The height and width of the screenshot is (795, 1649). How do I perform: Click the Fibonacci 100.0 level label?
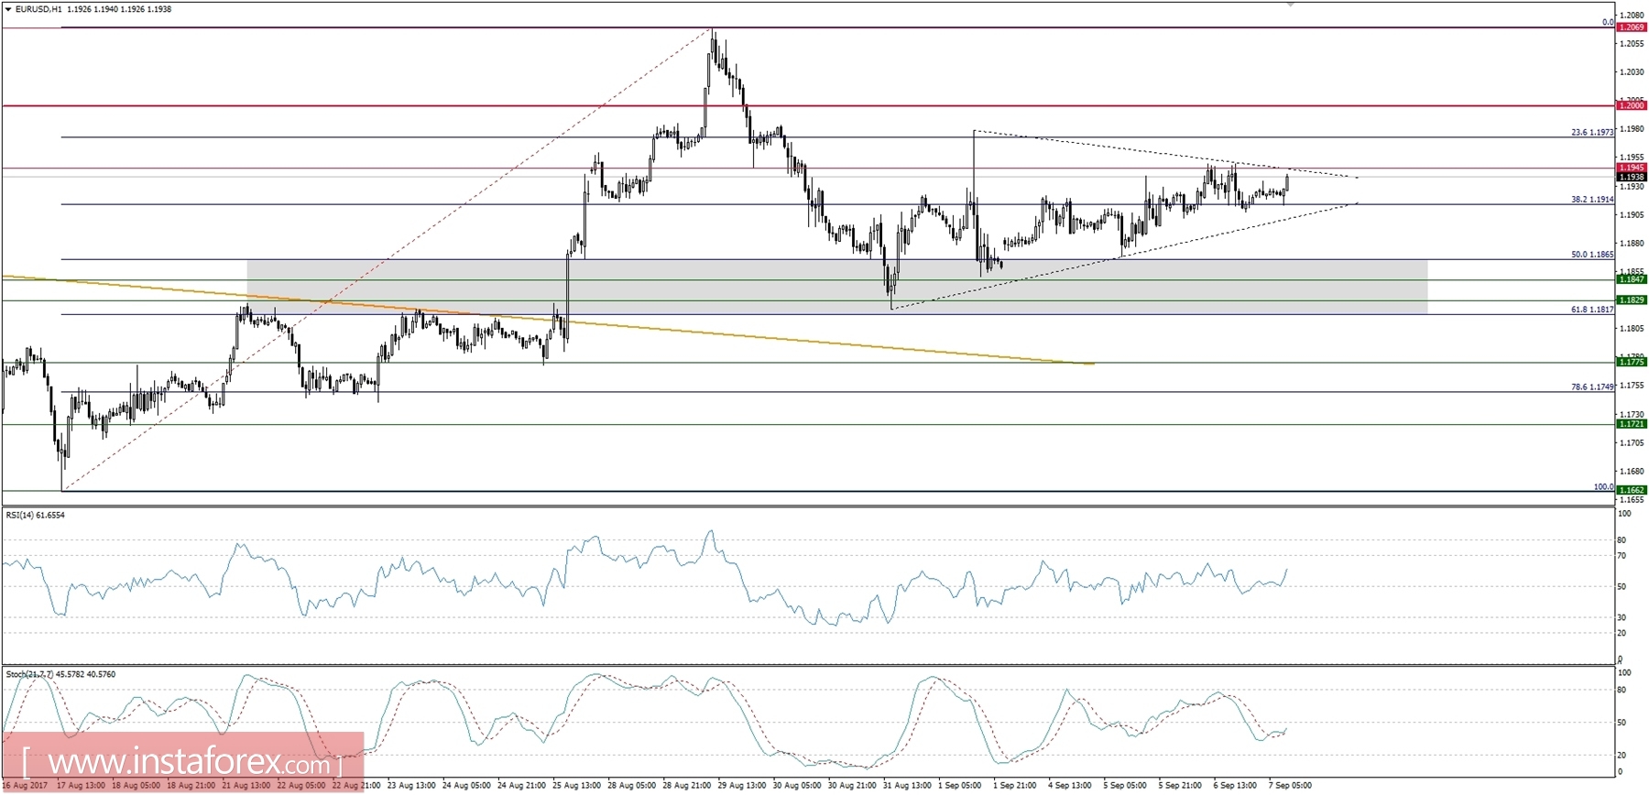1603,486
